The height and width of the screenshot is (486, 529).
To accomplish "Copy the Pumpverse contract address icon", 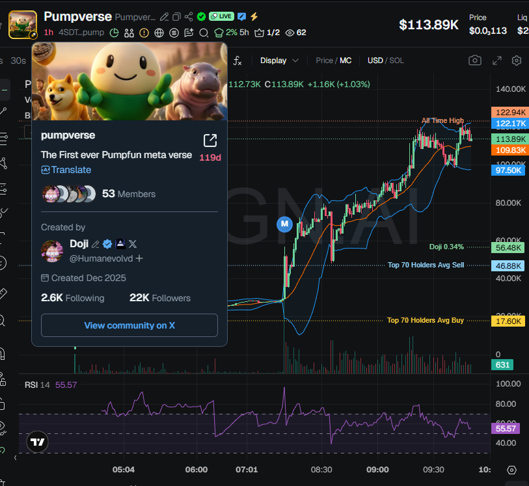I will pyautogui.click(x=177, y=15).
